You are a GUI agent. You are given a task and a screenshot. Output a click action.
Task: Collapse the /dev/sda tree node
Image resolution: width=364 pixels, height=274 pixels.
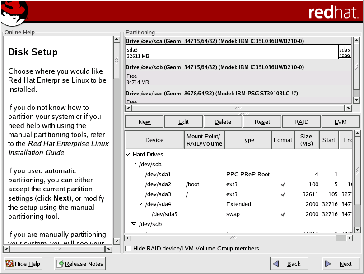coord(134,165)
